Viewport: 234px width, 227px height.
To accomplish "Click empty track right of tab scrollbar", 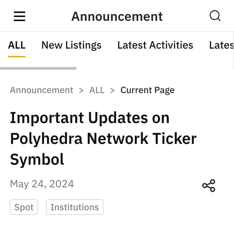I will pos(155,69).
